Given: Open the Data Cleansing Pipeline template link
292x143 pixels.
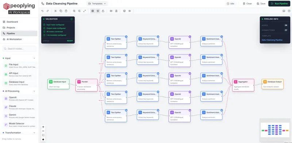Looking at the screenshot, I should (x=272, y=40).
